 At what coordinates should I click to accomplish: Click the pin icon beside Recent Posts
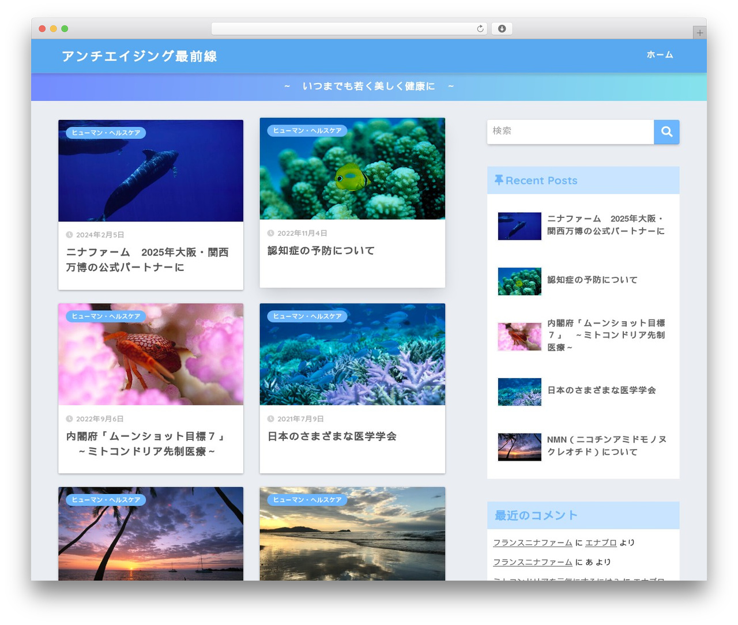point(499,180)
